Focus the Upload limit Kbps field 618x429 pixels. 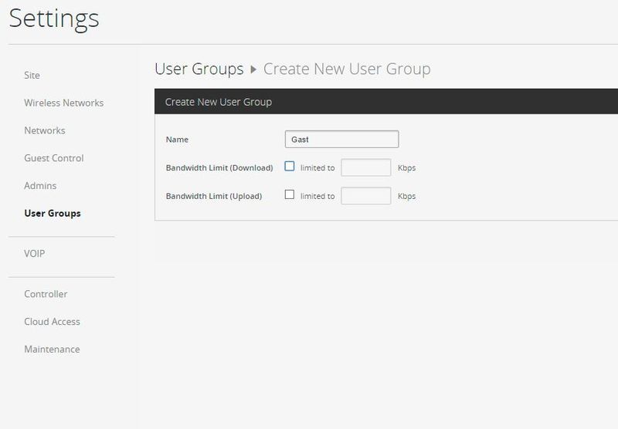(365, 196)
